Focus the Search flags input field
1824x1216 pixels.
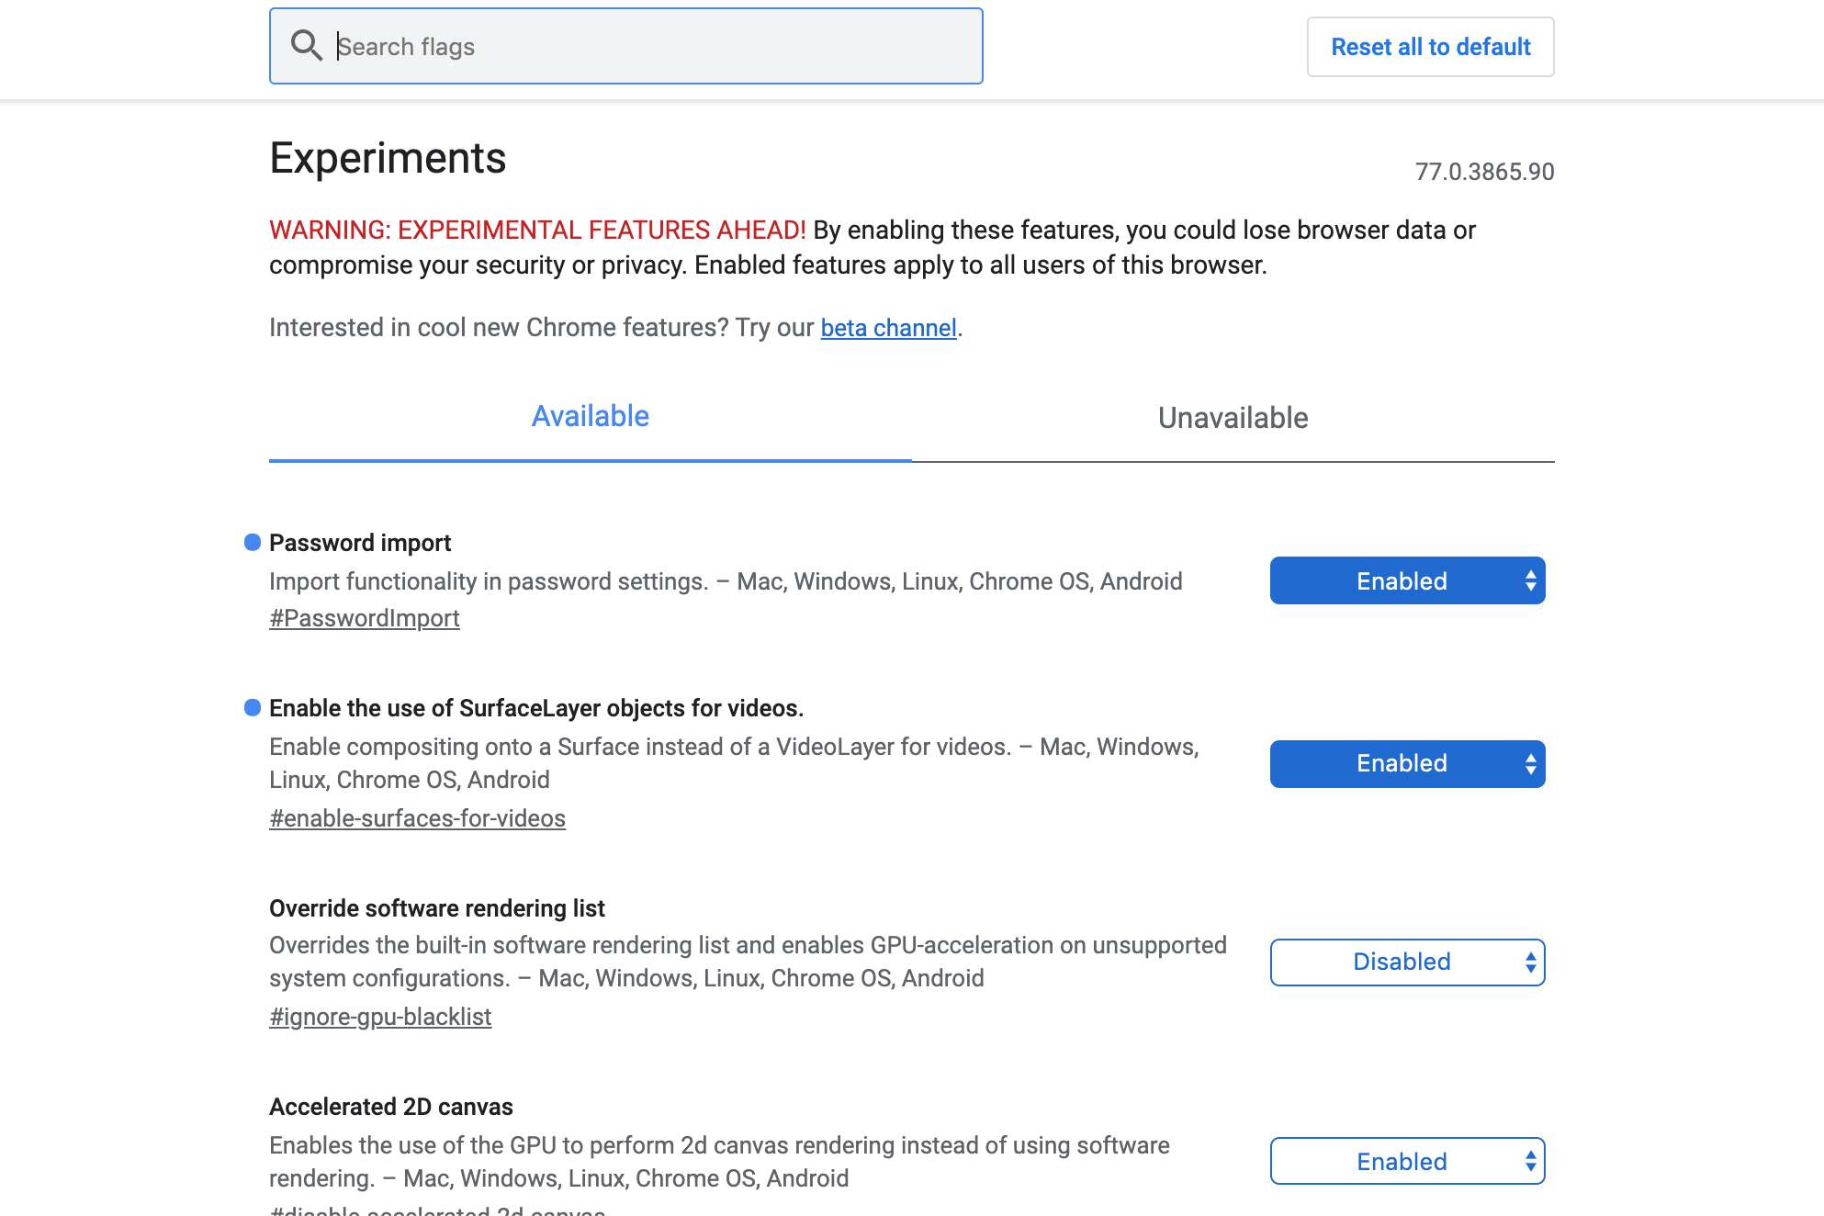click(626, 46)
